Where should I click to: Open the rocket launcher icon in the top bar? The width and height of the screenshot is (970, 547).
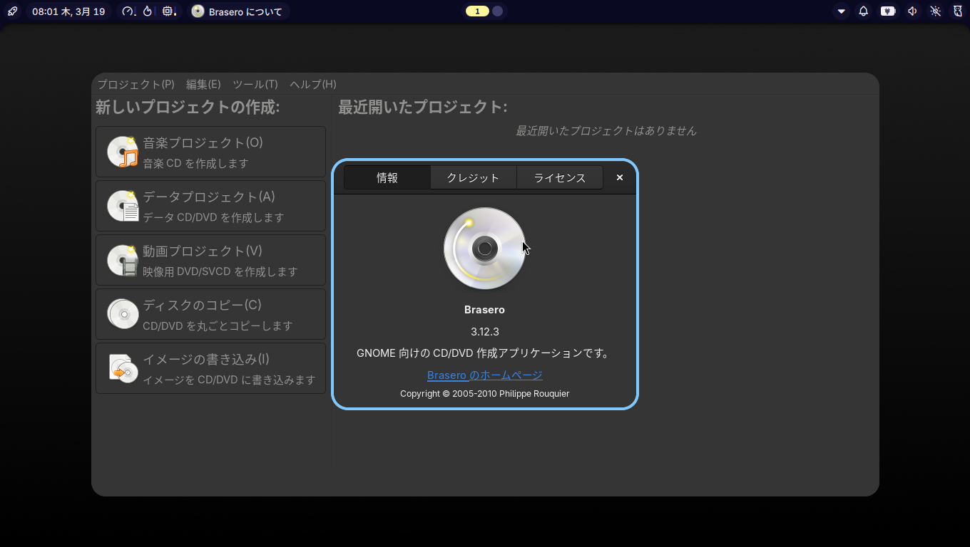pyautogui.click(x=13, y=11)
